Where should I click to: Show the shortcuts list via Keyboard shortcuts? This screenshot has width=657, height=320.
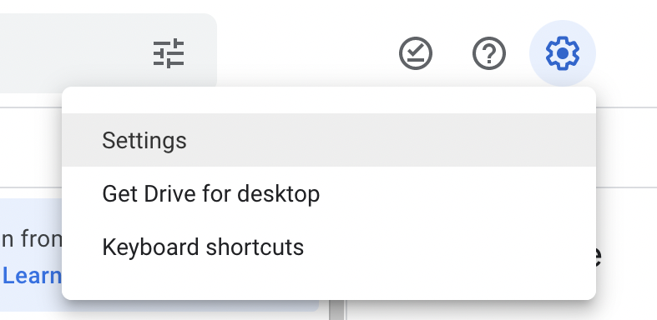click(329, 247)
